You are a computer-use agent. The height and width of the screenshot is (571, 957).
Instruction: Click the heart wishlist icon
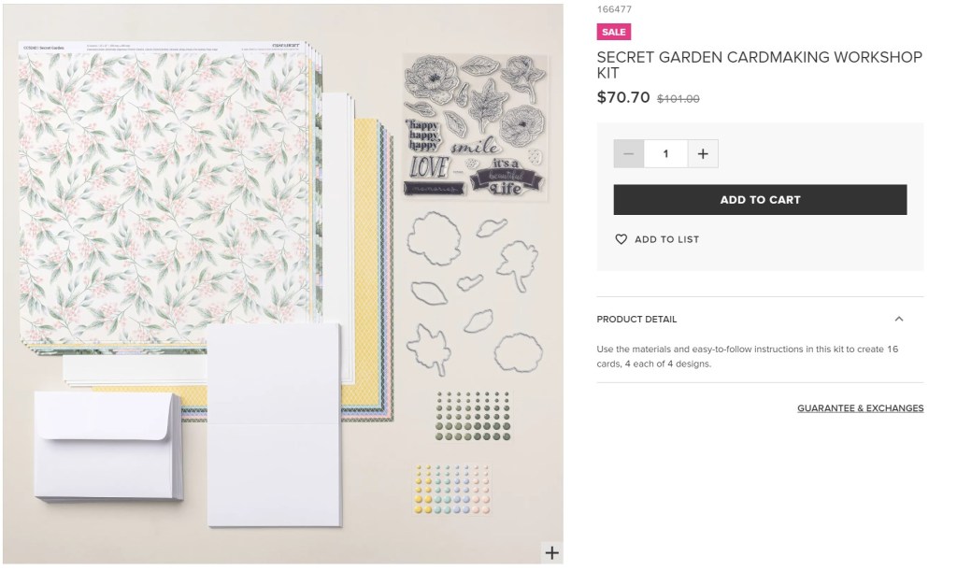pos(621,240)
